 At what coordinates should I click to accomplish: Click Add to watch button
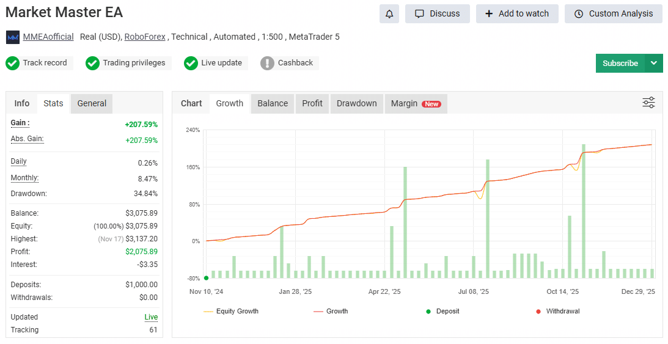(517, 14)
